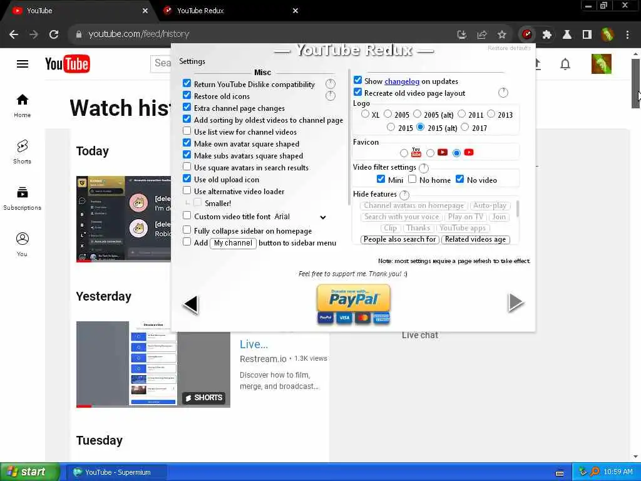Switch to the YouTube browser tab
The height and width of the screenshot is (481, 641).
[x=79, y=11]
